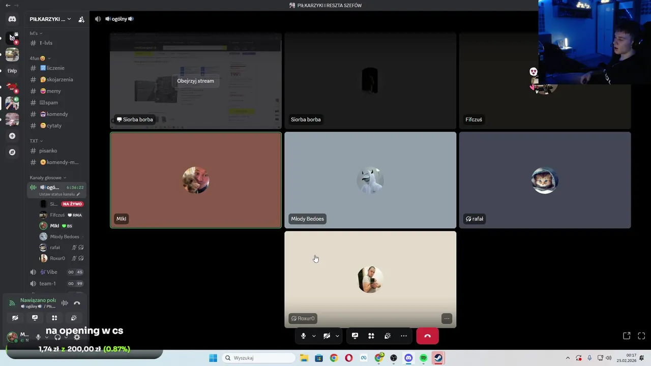The image size is (651, 366).
Task: Open Windows Start menu
Action: point(213,358)
